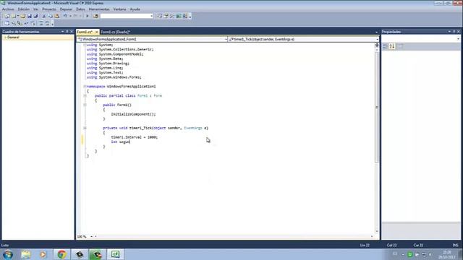Expand the General toolbox group
Screen dimensions: 463x260
pos(5,38)
